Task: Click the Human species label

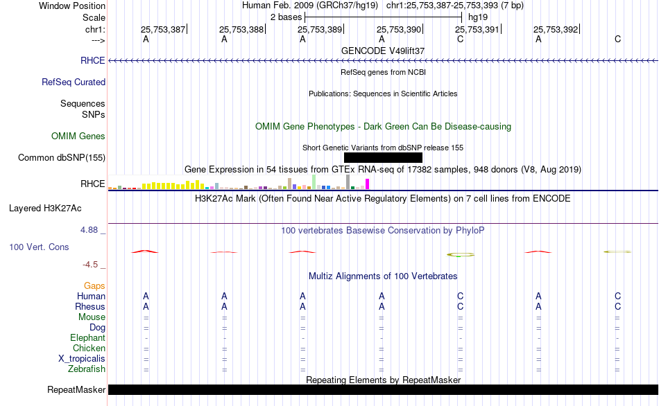Action: click(91, 297)
